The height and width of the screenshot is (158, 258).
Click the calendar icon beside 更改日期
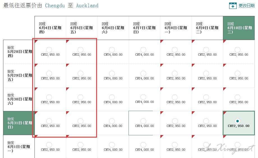click(x=233, y=6)
